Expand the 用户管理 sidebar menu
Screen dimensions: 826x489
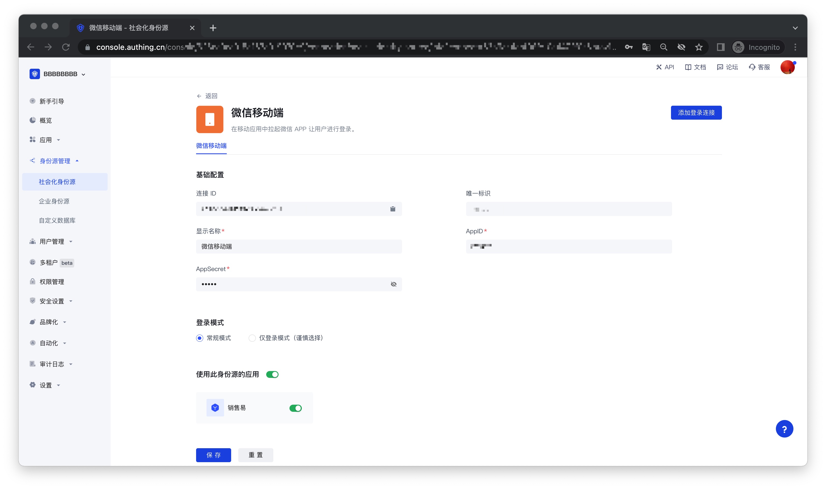(52, 241)
